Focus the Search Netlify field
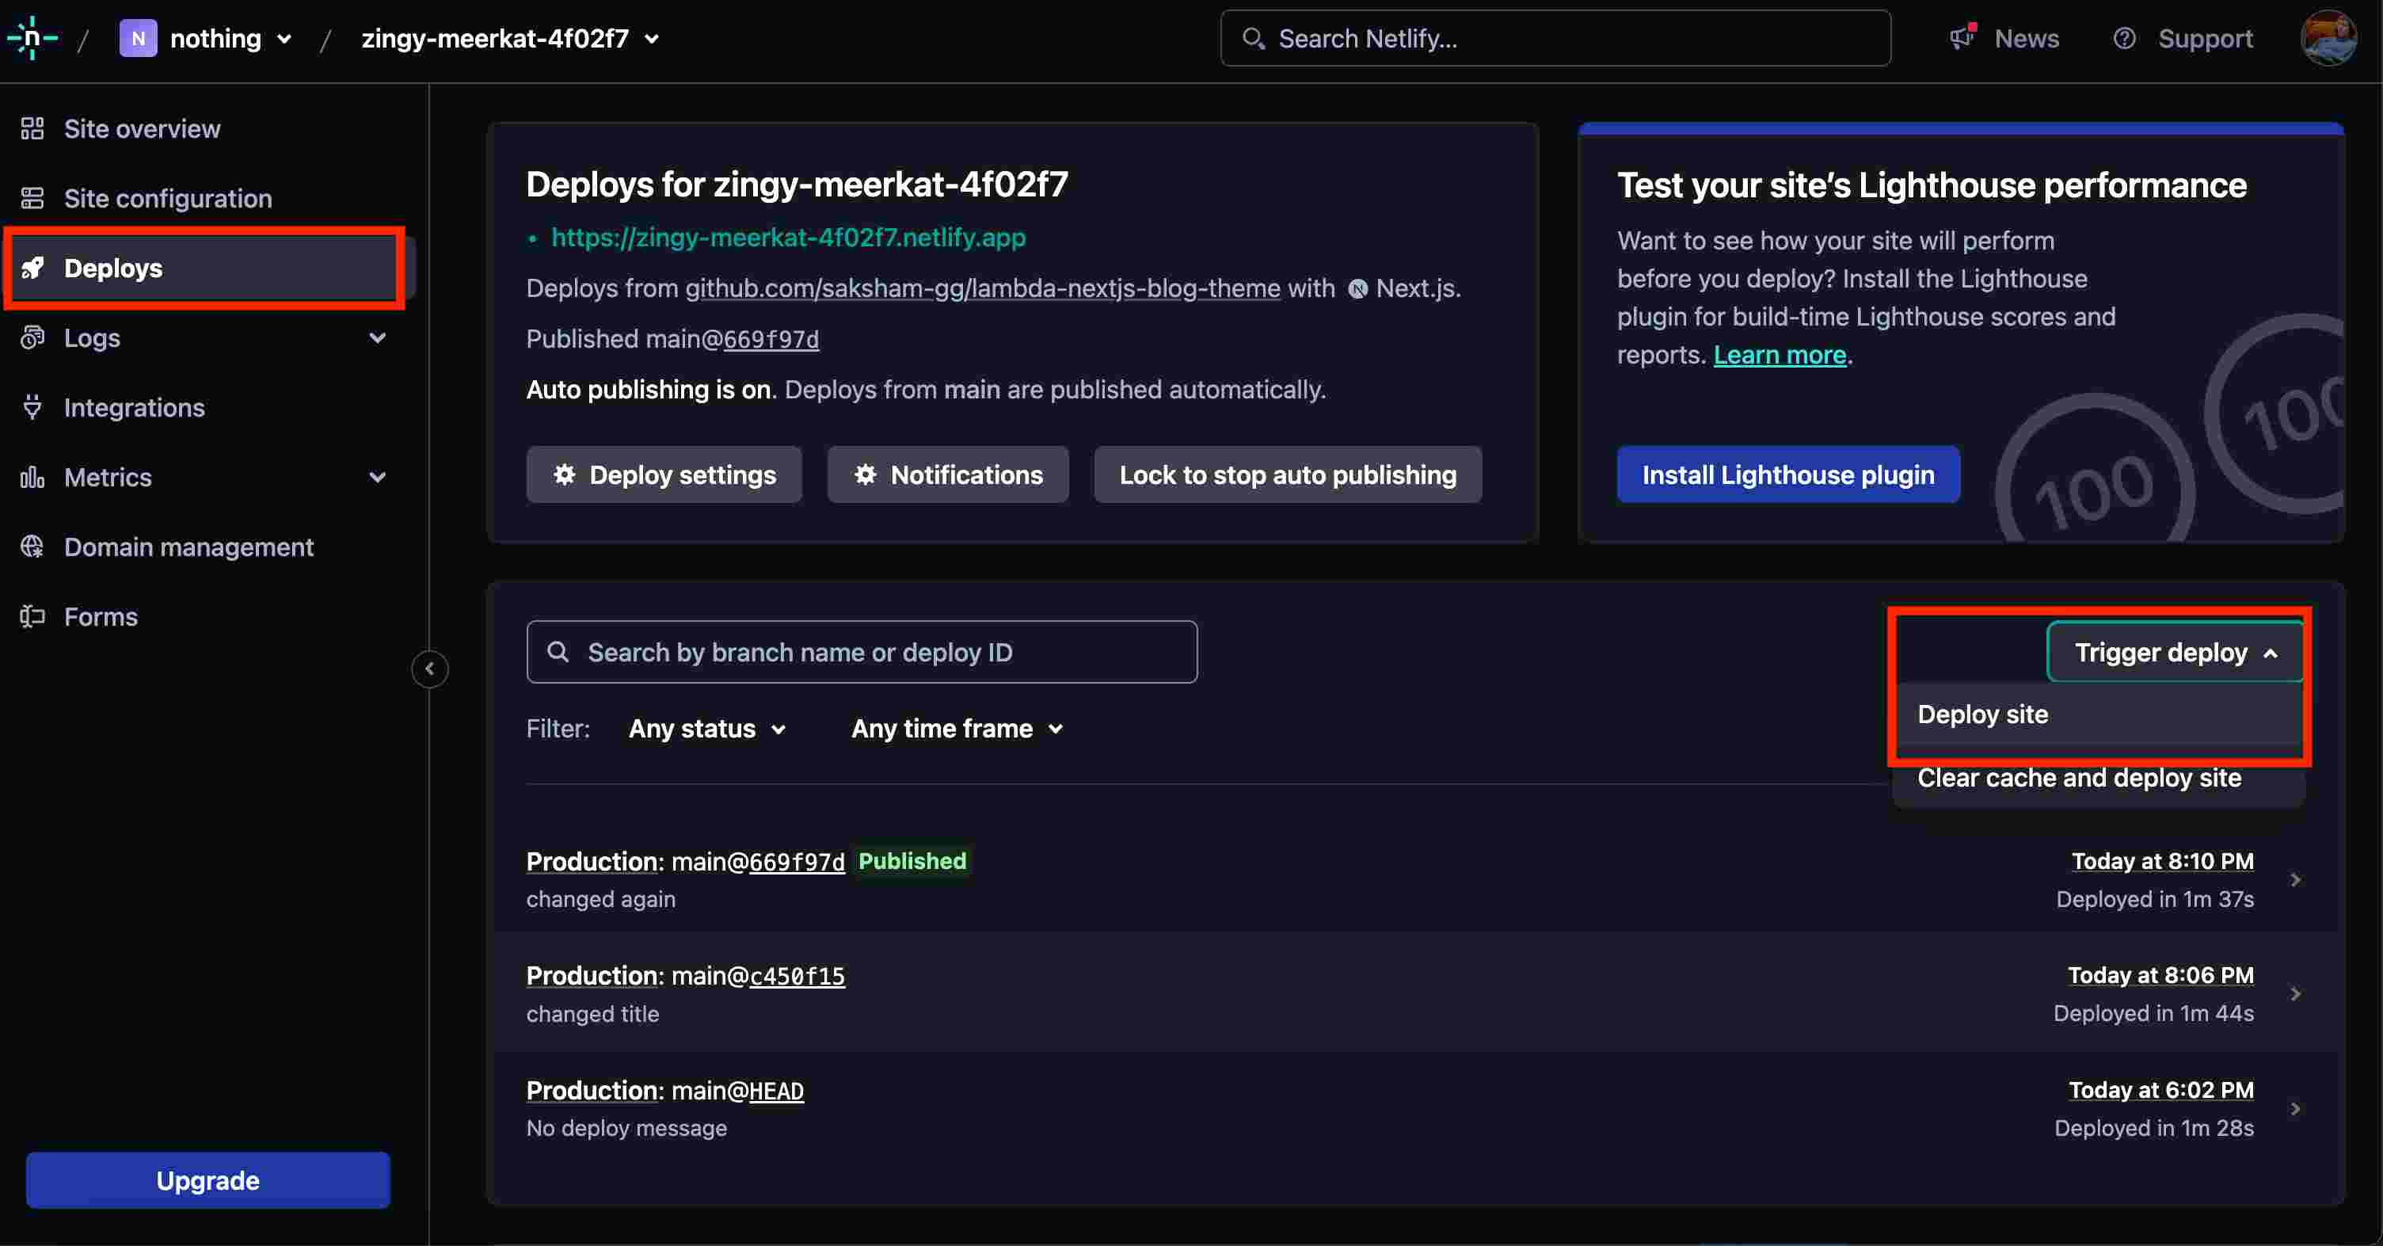The width and height of the screenshot is (2383, 1246). [x=1555, y=38]
